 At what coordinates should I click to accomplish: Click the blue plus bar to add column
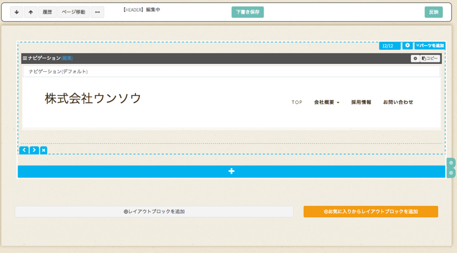[231, 171]
